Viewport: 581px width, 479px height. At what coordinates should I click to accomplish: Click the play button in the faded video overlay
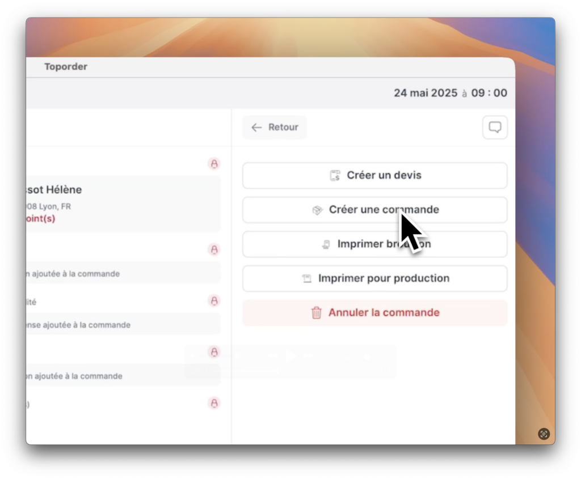click(x=290, y=357)
